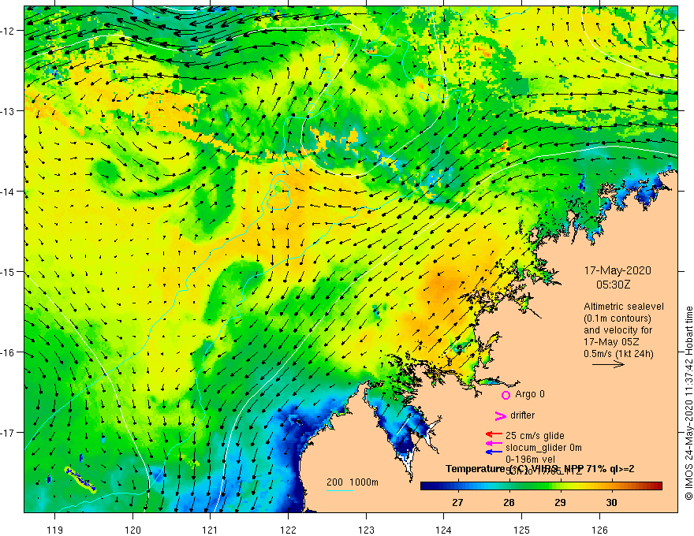Screen dimensions: 694x536
Task: Click the '25 cm/s glide' legend label
Action: pyautogui.click(x=535, y=436)
